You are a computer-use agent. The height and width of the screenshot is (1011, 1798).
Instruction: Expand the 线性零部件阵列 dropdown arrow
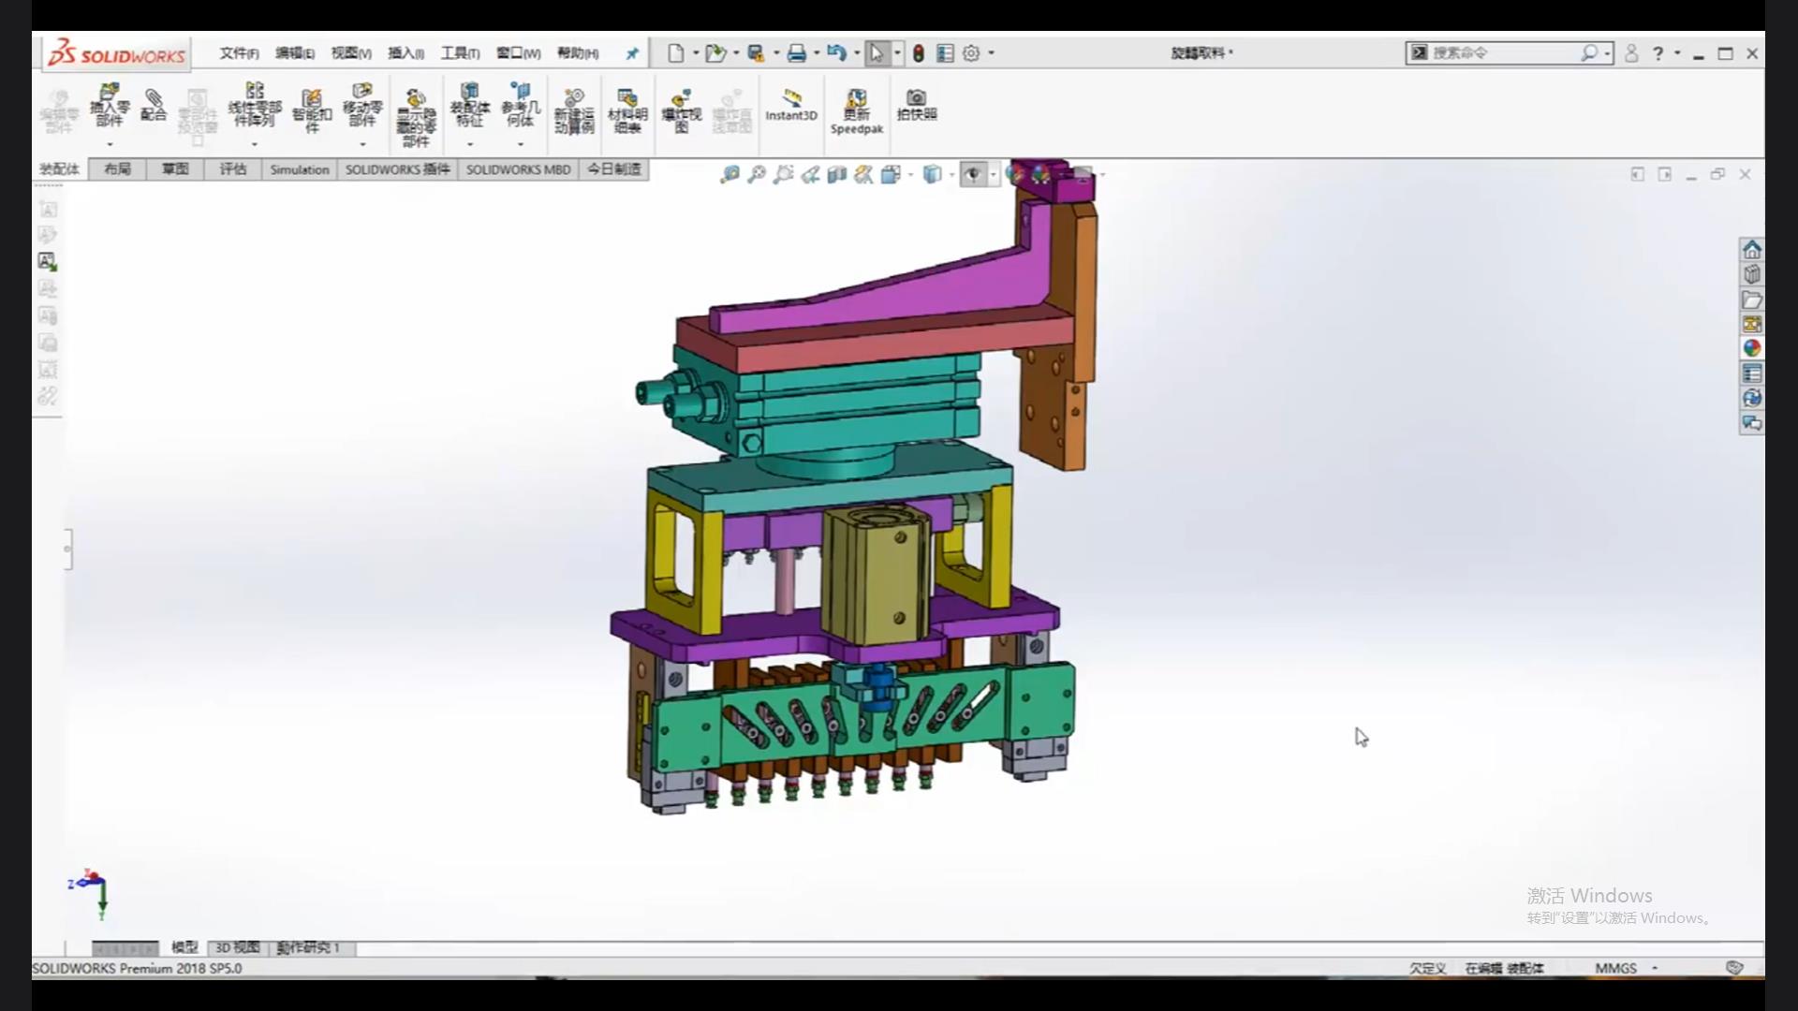click(x=255, y=144)
